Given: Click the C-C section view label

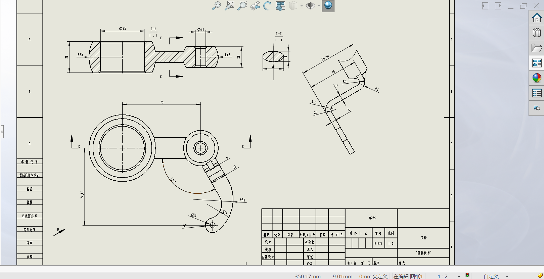Looking at the screenshot, I should (153, 29).
